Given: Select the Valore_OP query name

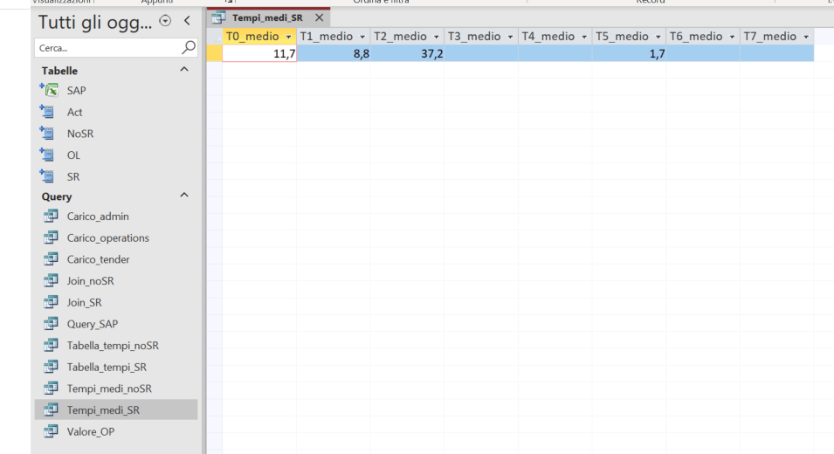Looking at the screenshot, I should coord(91,431).
